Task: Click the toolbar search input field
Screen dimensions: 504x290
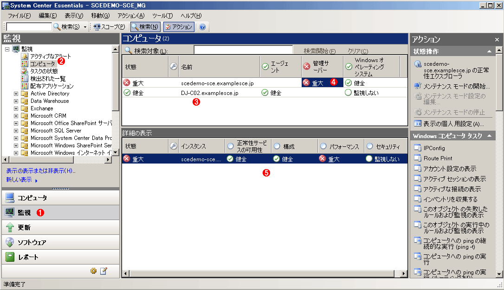Action: click(x=29, y=27)
